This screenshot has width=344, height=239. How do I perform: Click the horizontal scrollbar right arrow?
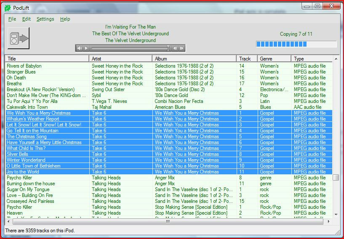point(329,221)
